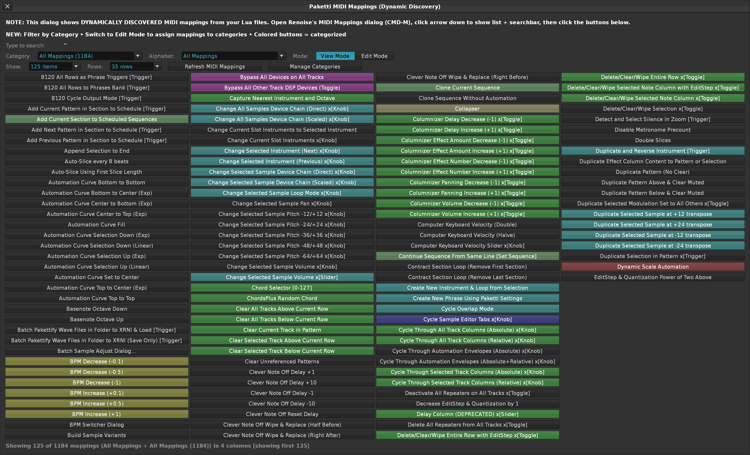
Task: Click Clever Note Off Reset Delay
Action: 282,414
